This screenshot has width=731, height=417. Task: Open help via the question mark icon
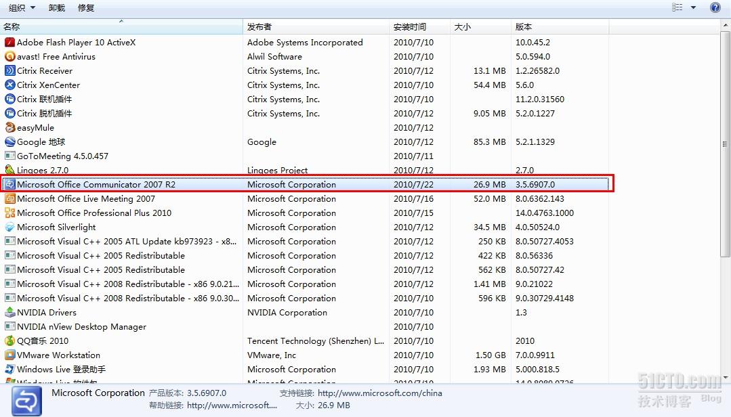(715, 7)
